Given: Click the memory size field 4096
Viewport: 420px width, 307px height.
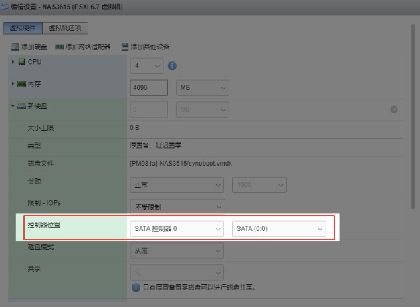Looking at the screenshot, I should coord(149,88).
